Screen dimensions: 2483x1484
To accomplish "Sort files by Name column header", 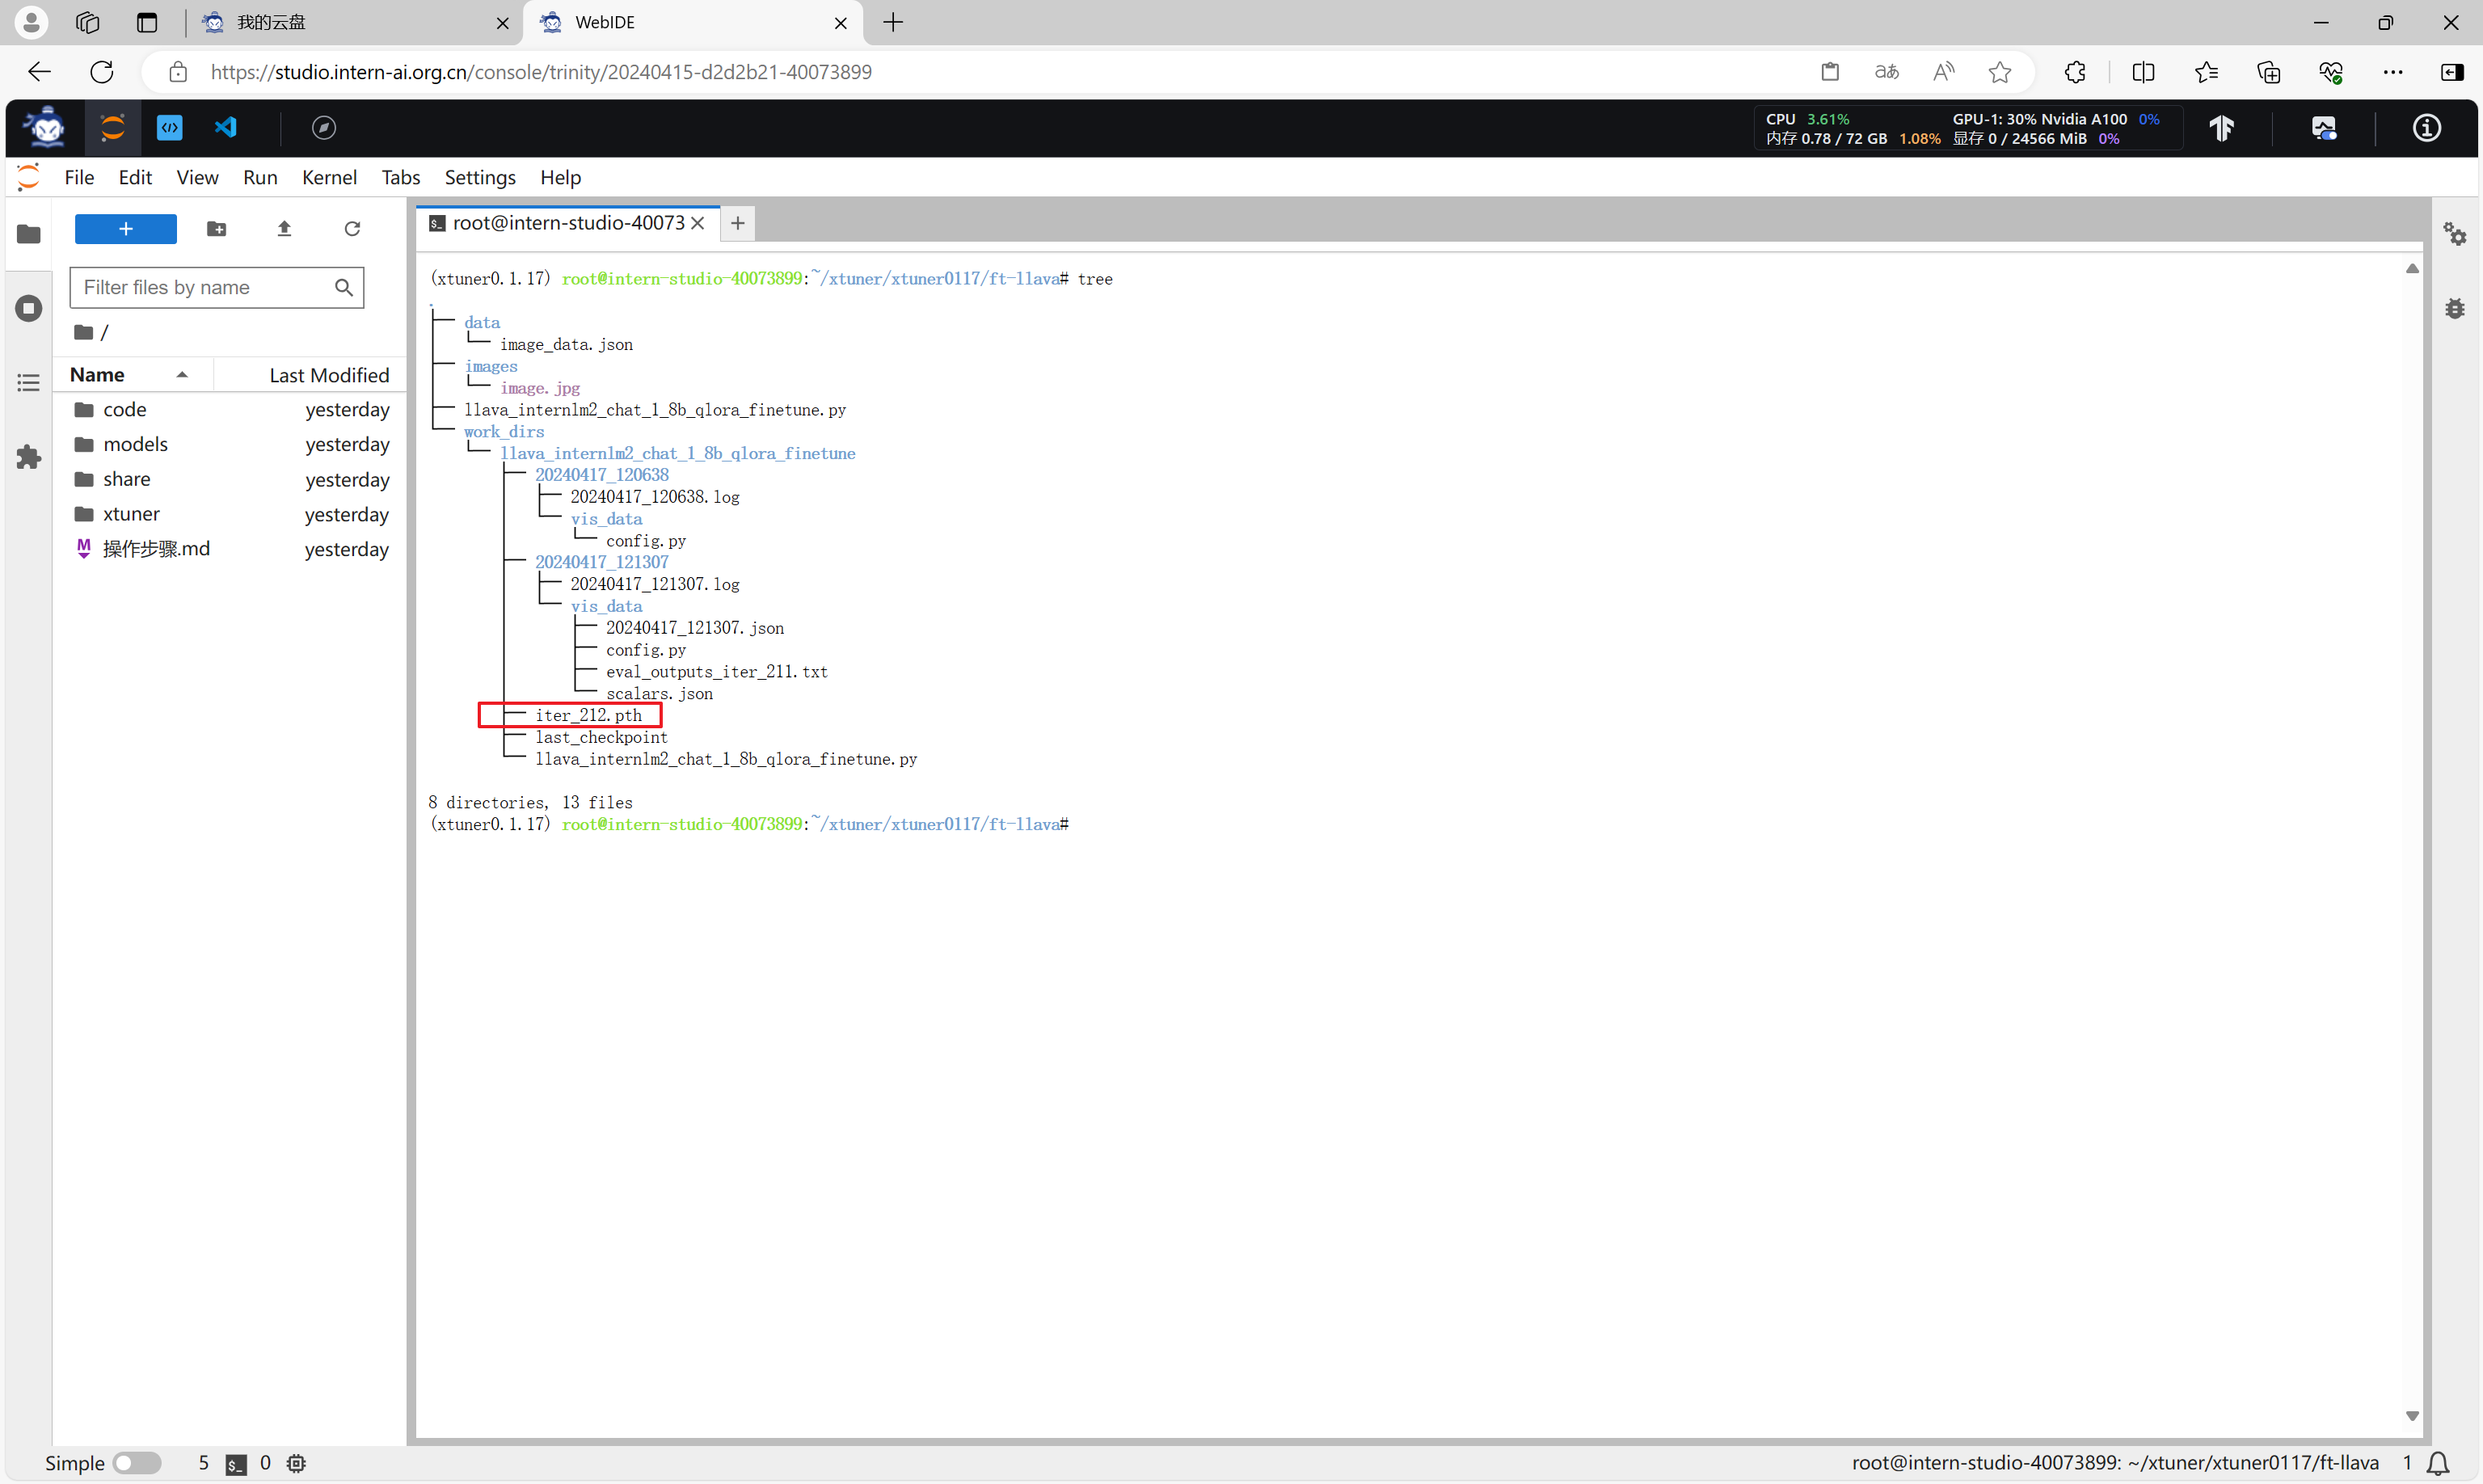I will click(133, 375).
